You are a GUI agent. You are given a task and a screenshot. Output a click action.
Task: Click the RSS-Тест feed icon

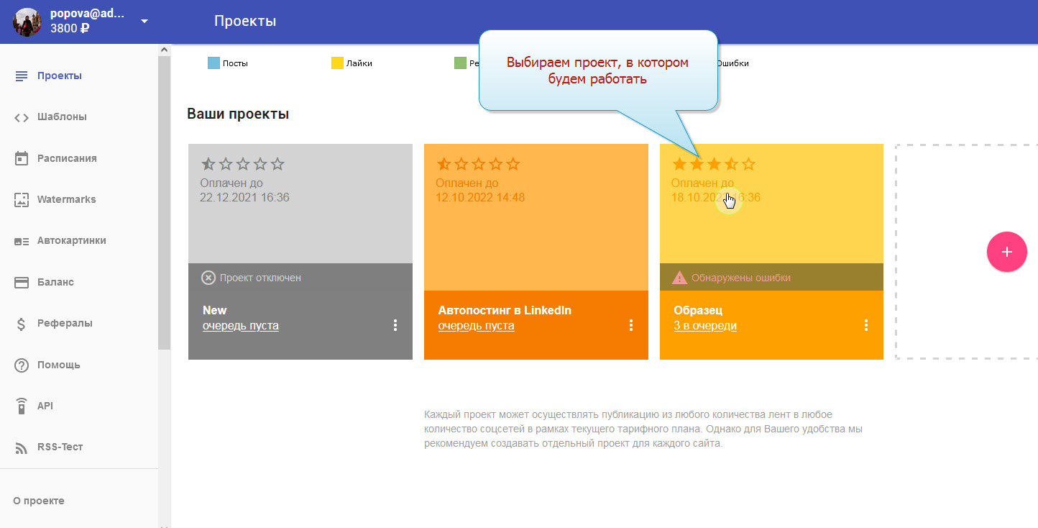click(22, 447)
